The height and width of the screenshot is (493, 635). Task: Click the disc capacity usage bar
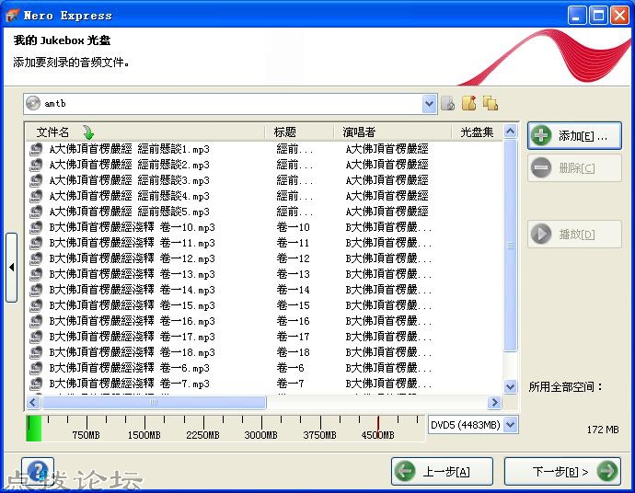[x=221, y=426]
